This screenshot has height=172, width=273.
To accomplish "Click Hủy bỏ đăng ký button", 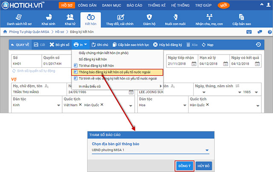I will pyautogui.click(x=168, y=45).
